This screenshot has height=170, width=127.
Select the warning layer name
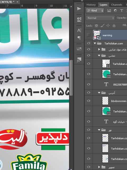click(107, 35)
